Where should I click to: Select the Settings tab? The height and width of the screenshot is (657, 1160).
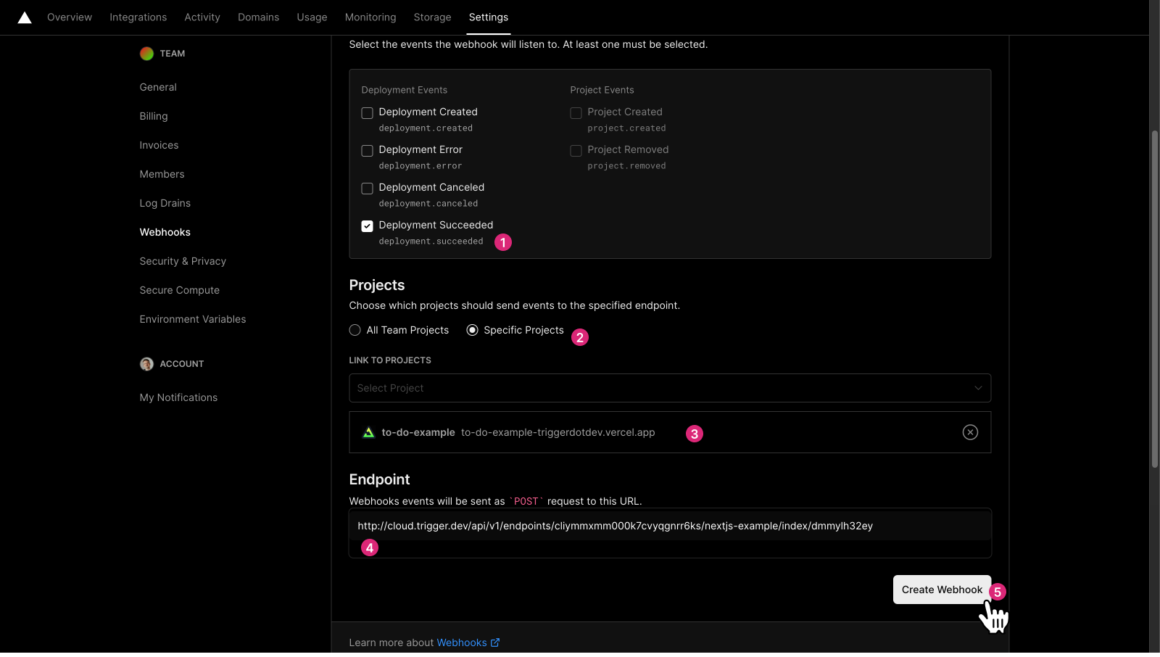[489, 17]
